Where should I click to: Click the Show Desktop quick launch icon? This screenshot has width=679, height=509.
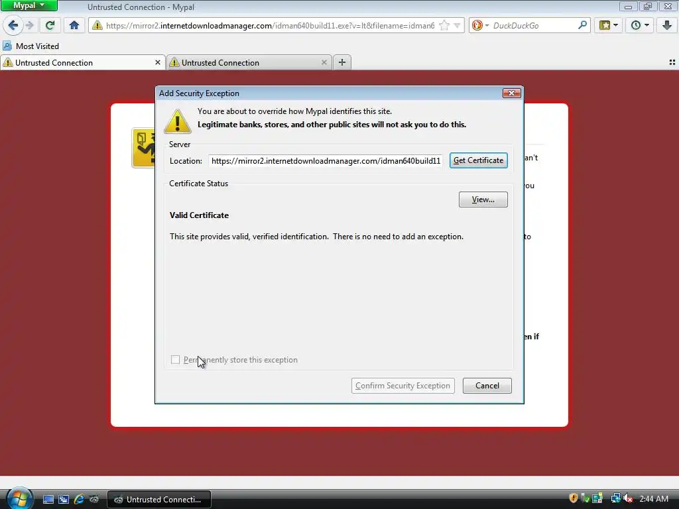48,499
